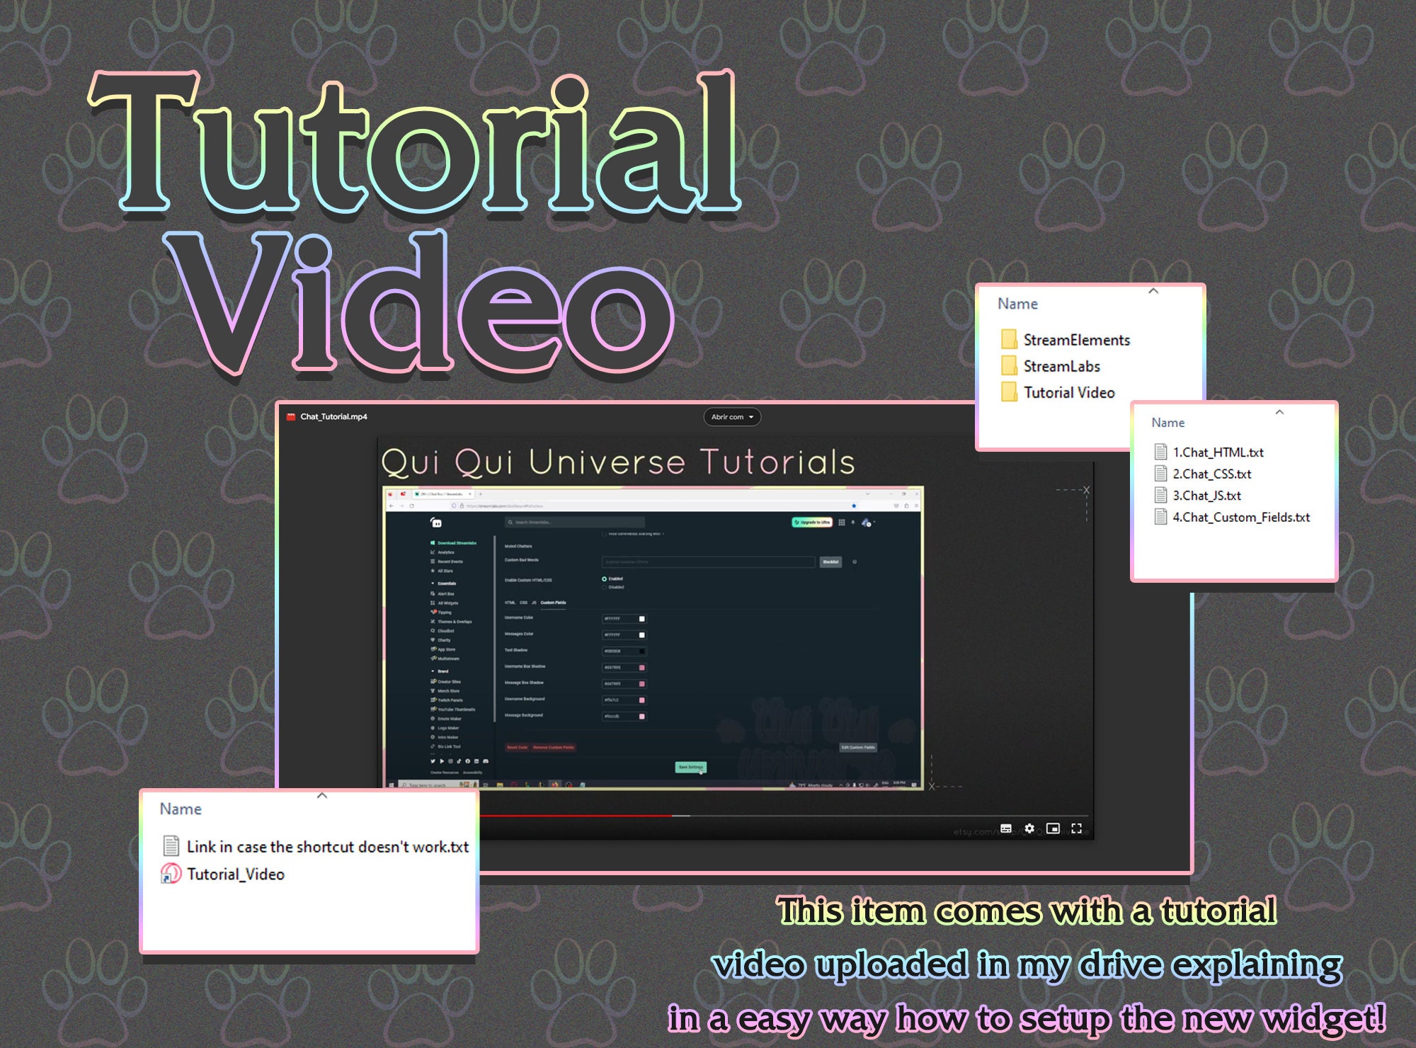Open the Tutorial Video folder
1416x1048 pixels.
pos(1058,392)
